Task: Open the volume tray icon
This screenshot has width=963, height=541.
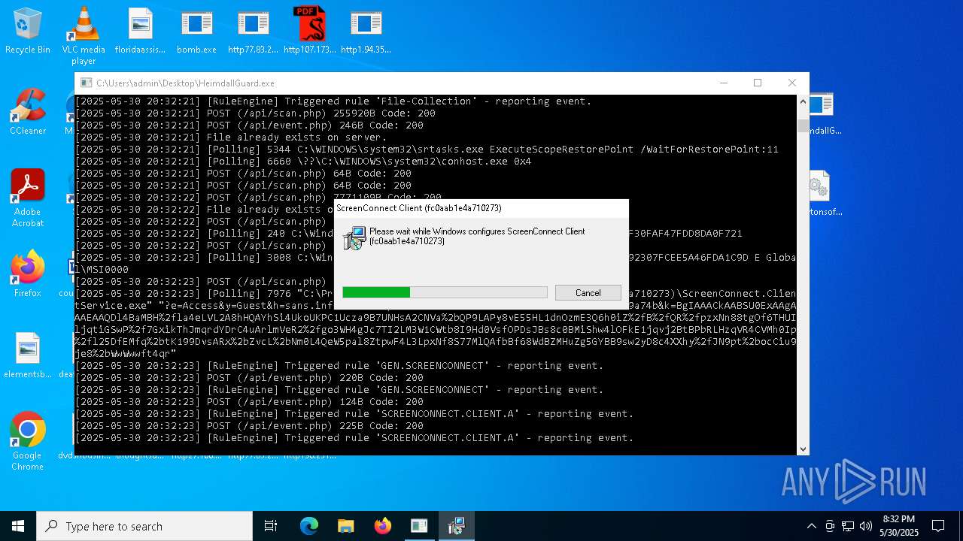Action: (866, 526)
